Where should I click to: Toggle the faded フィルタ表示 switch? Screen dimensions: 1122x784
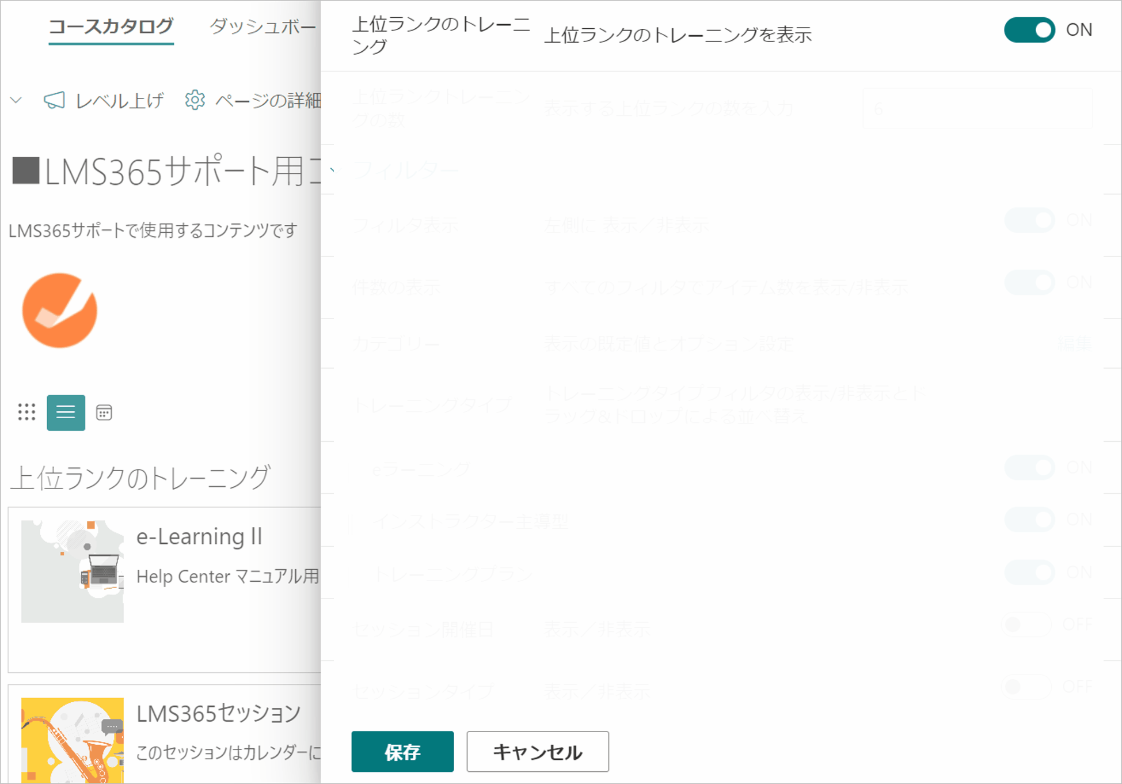click(1029, 221)
